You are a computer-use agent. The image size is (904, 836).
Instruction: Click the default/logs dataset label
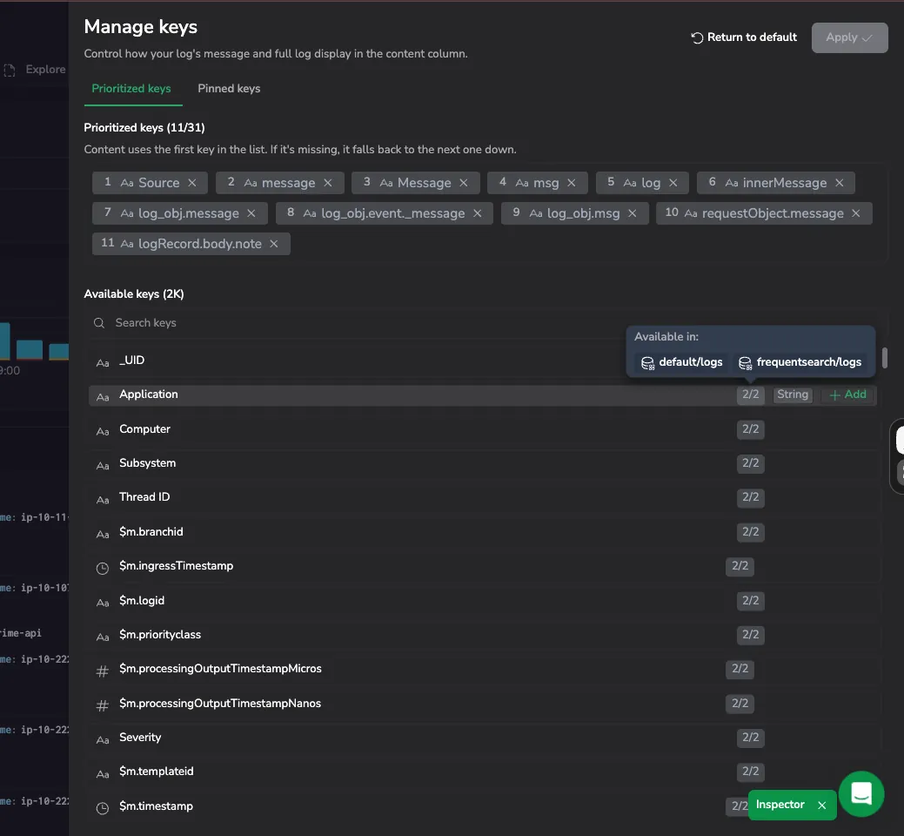(691, 362)
